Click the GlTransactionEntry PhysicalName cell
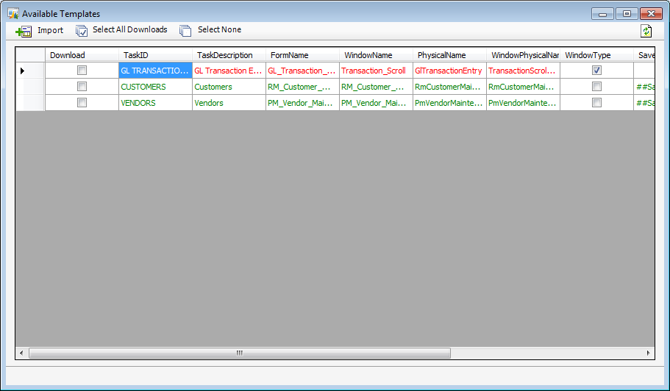670x391 pixels. 449,71
